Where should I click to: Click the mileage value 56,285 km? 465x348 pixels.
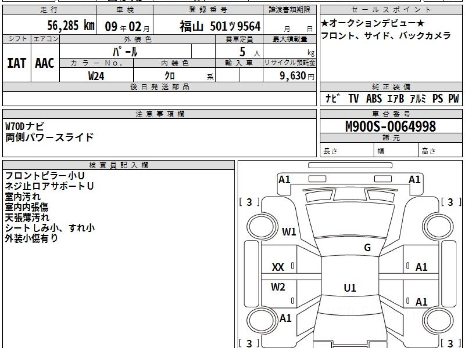tap(71, 26)
